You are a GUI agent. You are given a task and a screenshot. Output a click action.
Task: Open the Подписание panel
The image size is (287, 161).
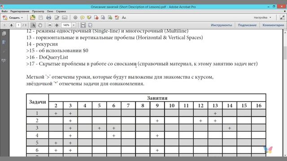point(247,25)
